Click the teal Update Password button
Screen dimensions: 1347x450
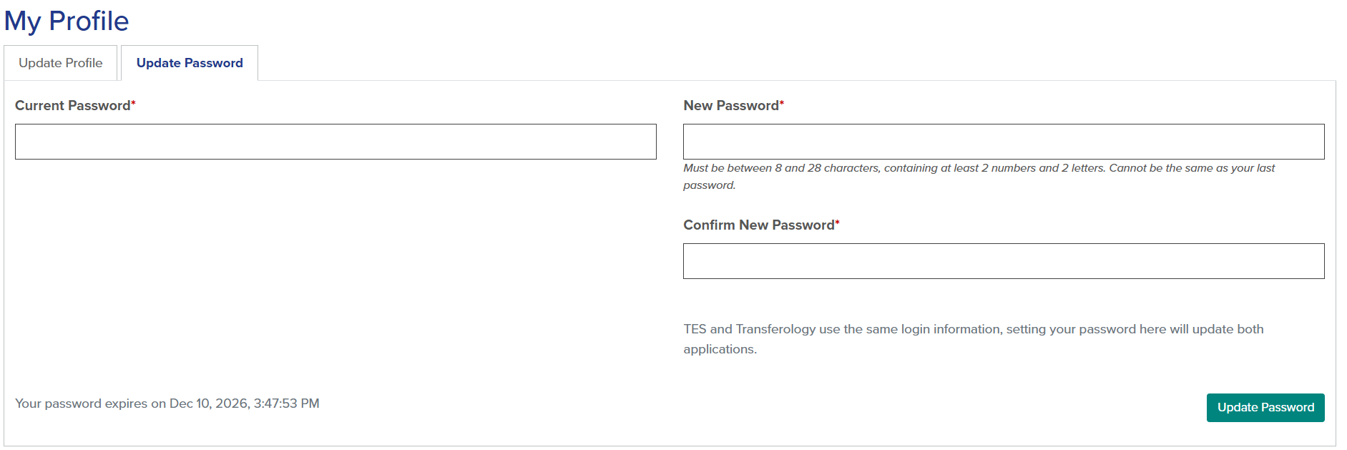[x=1265, y=407]
